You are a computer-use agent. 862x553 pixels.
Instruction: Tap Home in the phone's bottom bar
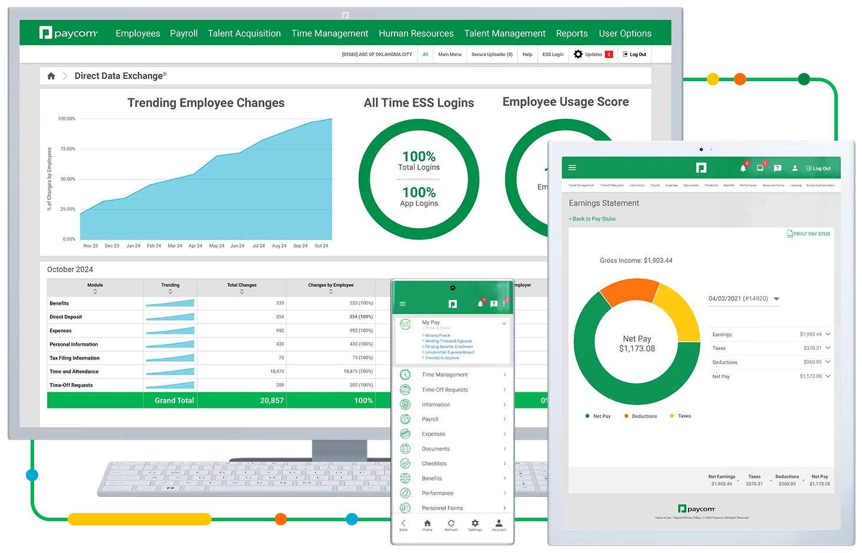tap(427, 525)
